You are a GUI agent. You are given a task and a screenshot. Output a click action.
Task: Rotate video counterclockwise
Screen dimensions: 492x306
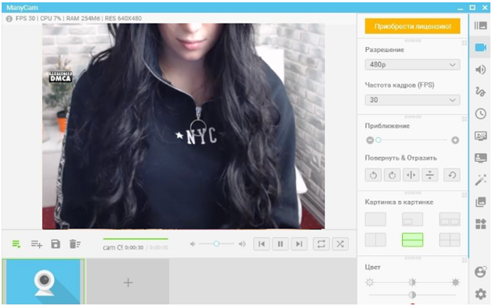point(373,175)
